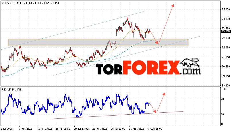The height and width of the screenshot is (132, 232).
Task: Click the RSI 100 level label
Action: pos(223,89)
